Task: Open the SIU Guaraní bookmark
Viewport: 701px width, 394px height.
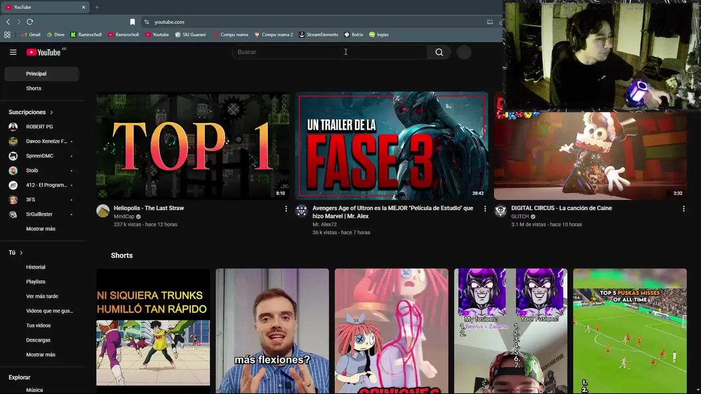Action: coord(190,34)
